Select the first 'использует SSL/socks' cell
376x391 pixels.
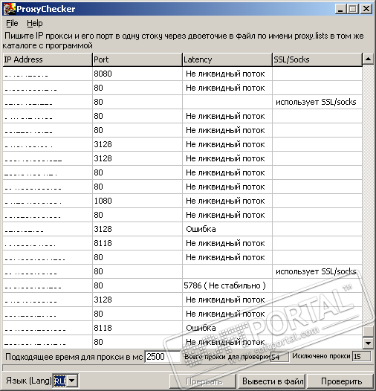(x=317, y=102)
